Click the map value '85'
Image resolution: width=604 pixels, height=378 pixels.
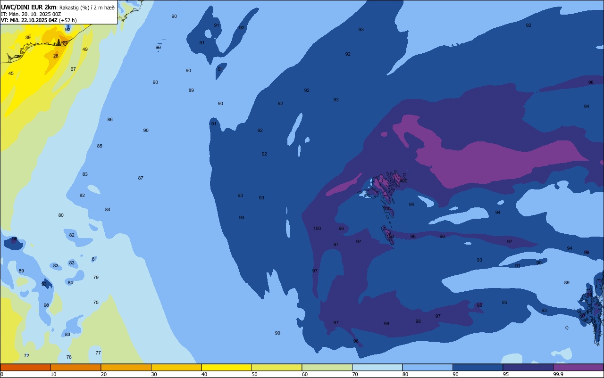point(100,146)
